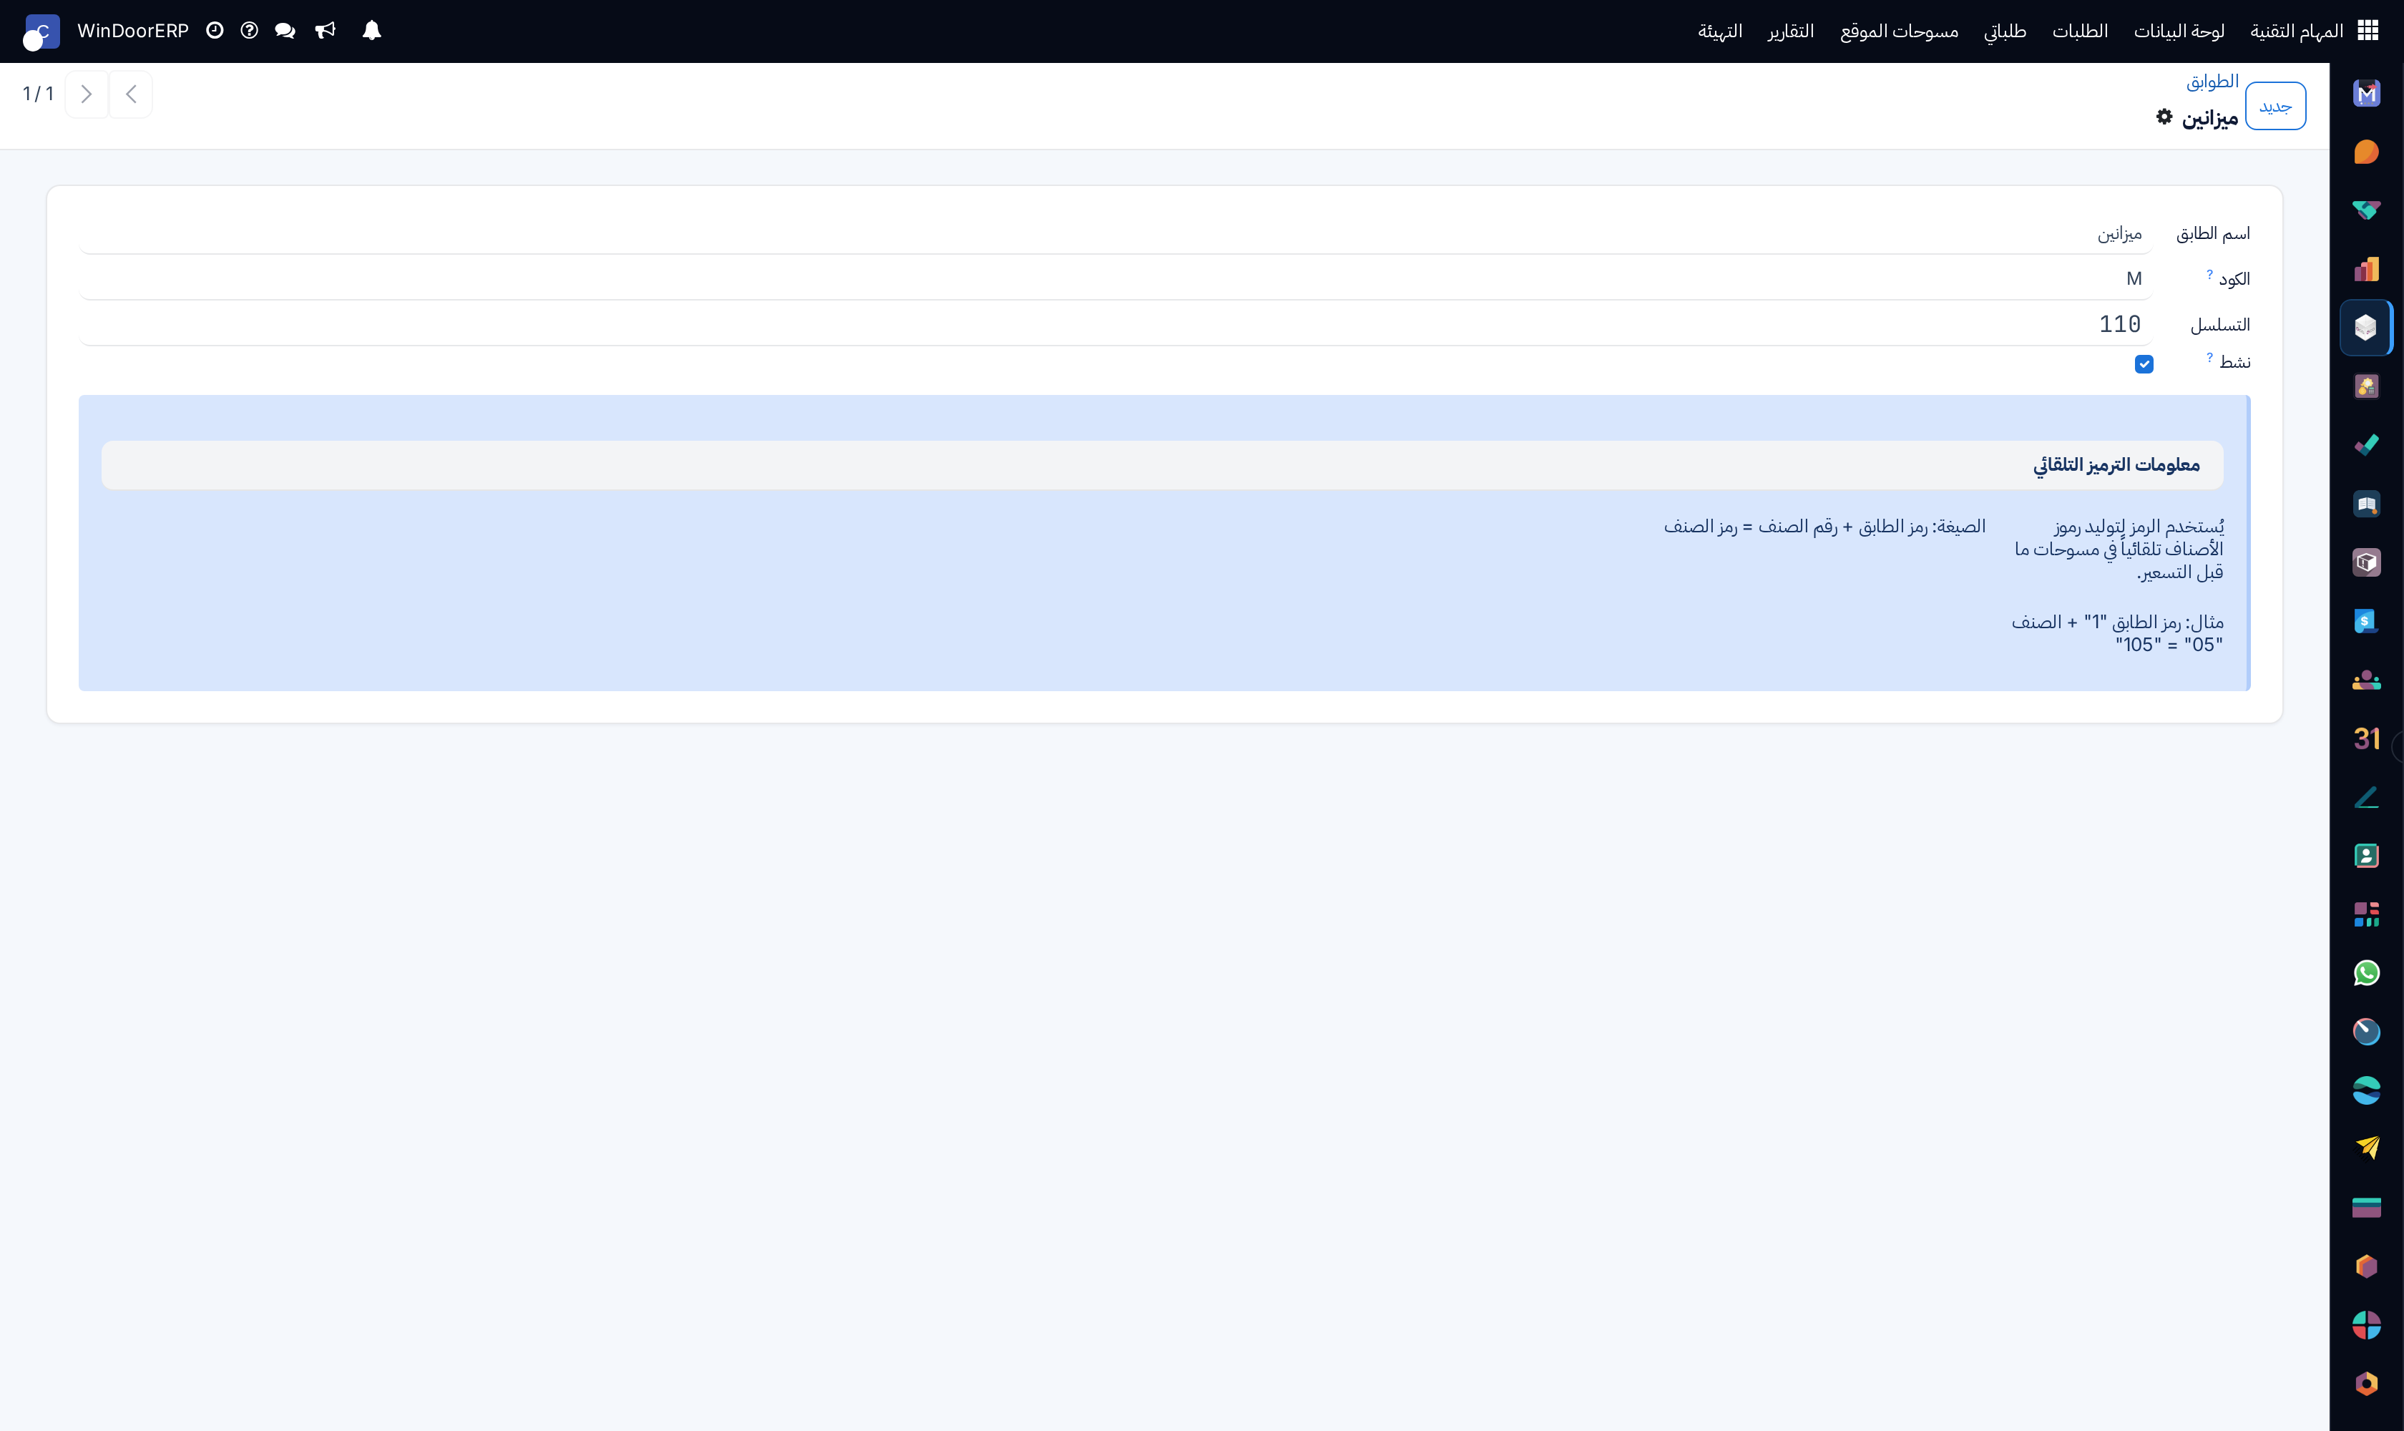The image size is (2404, 1431).
Task: Open the blue gauge dial app icon
Action: pos(2366,1032)
